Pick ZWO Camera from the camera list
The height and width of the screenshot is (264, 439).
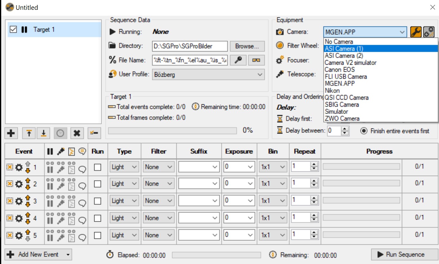[x=381, y=118]
